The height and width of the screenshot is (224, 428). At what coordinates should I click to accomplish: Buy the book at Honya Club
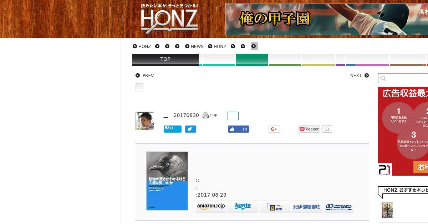click(339, 207)
